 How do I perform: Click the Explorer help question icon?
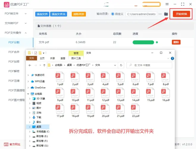[x=173, y=58]
